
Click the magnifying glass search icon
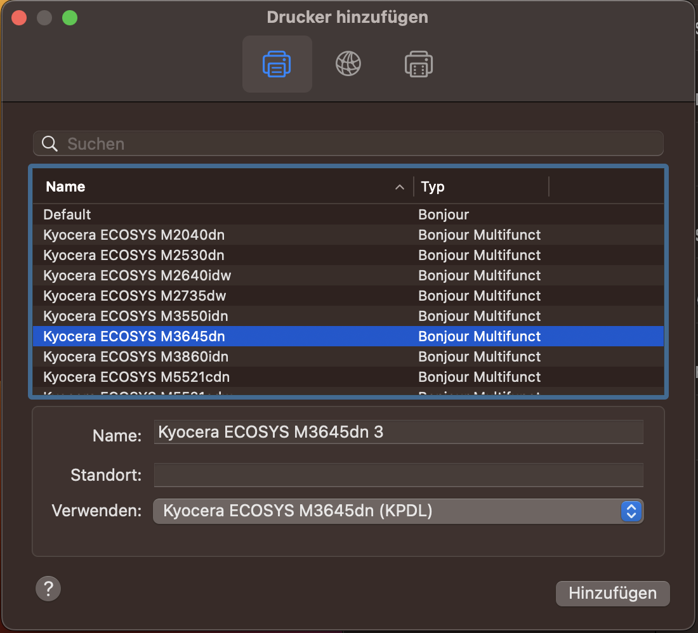point(50,144)
